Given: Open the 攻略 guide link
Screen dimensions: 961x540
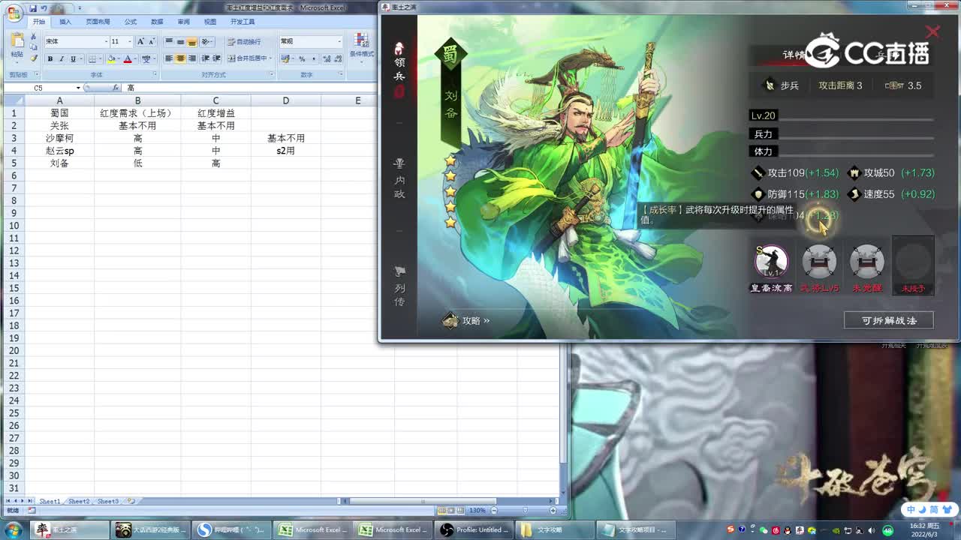Looking at the screenshot, I should [x=466, y=321].
